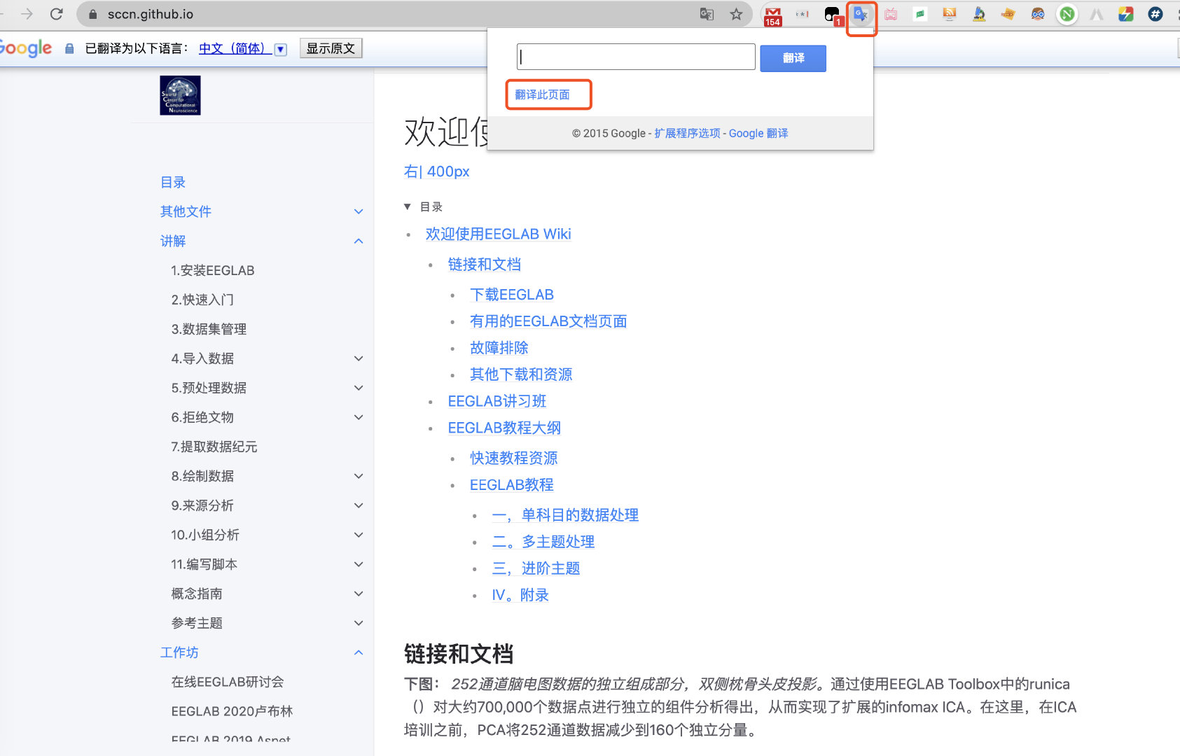Click the bilibili TV extension icon
Image resolution: width=1180 pixels, height=756 pixels.
point(891,15)
